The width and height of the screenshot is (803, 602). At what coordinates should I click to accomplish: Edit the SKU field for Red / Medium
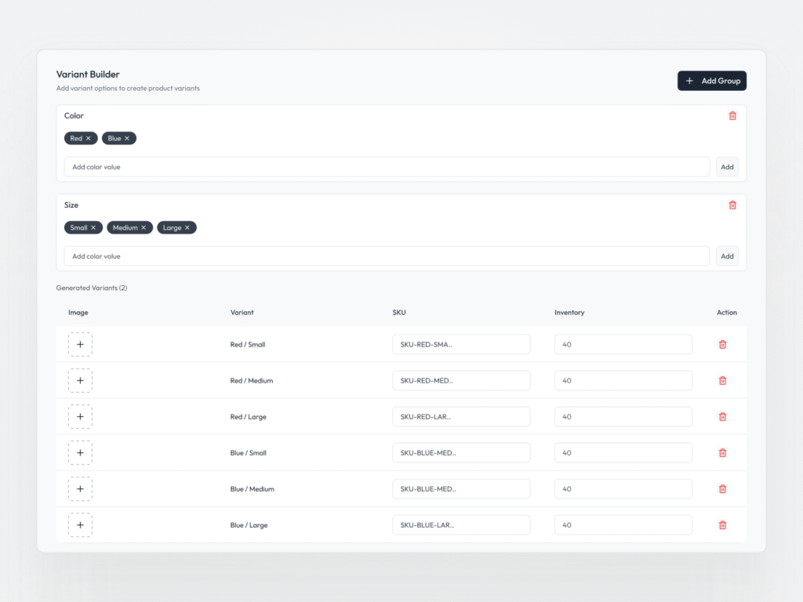461,381
